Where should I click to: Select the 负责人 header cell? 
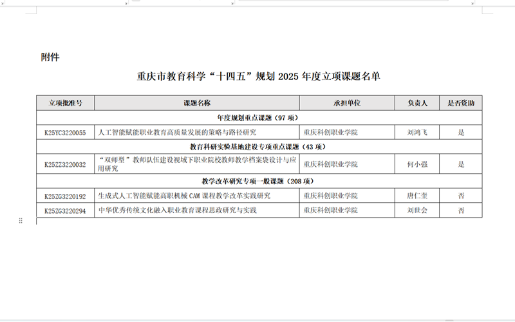pos(418,103)
